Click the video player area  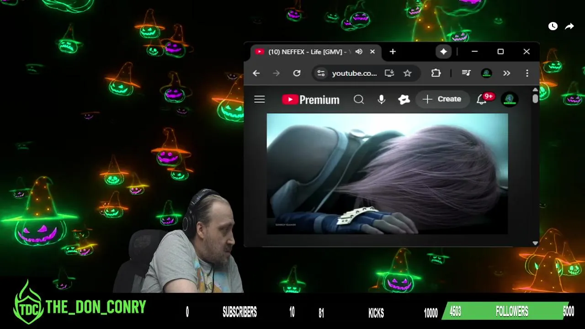point(387,174)
